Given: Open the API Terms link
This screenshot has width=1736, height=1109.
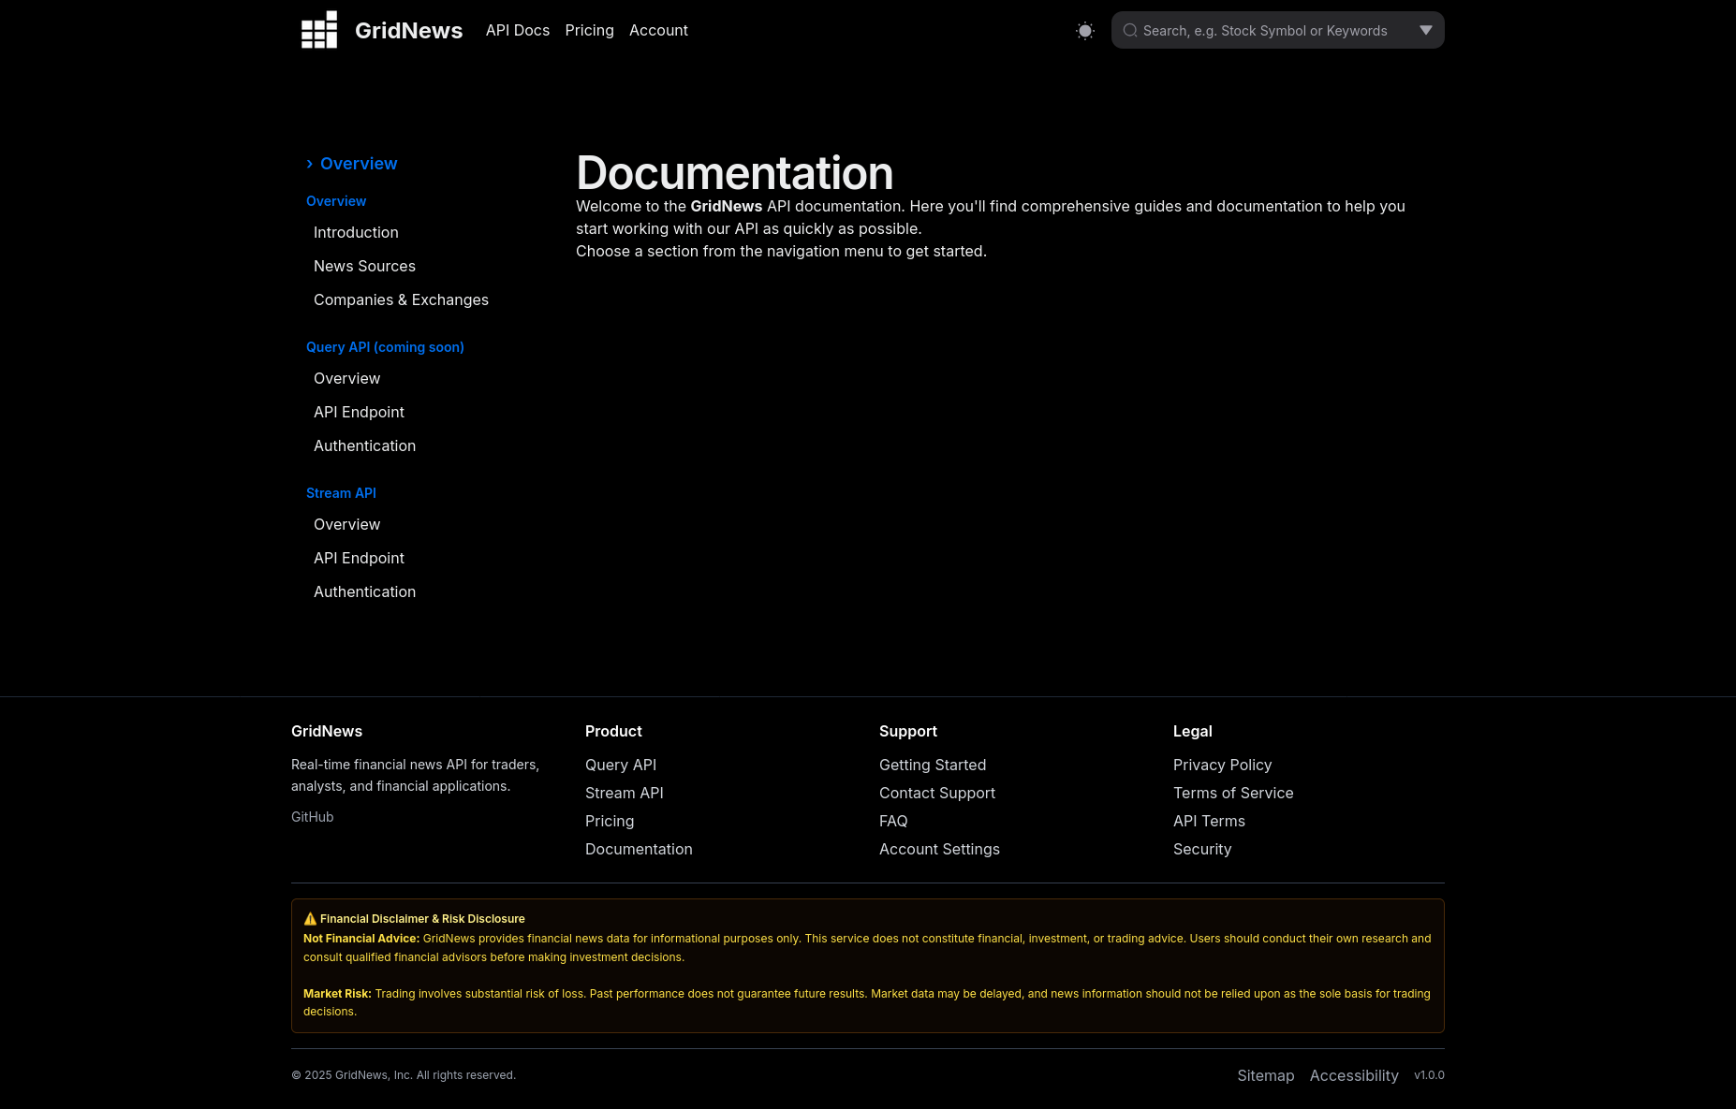Looking at the screenshot, I should click(1209, 821).
